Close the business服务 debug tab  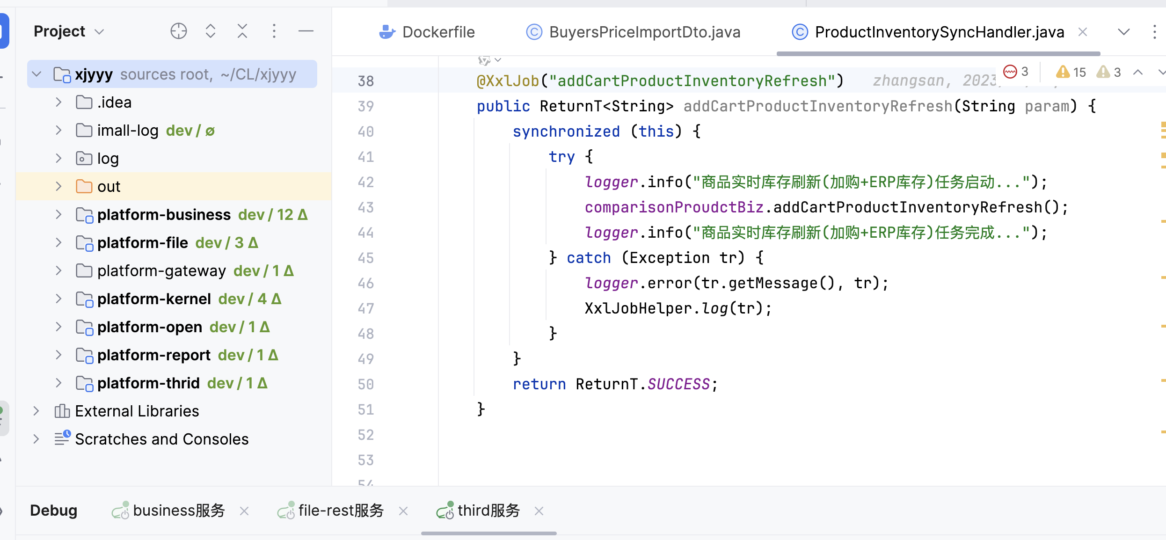pyautogui.click(x=244, y=511)
